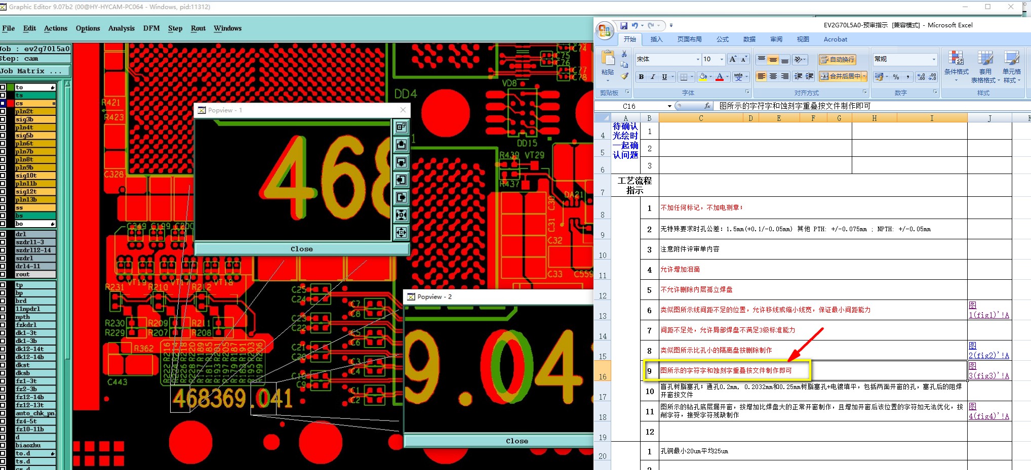Open the Job Matrix button
The width and height of the screenshot is (1031, 470).
point(35,71)
